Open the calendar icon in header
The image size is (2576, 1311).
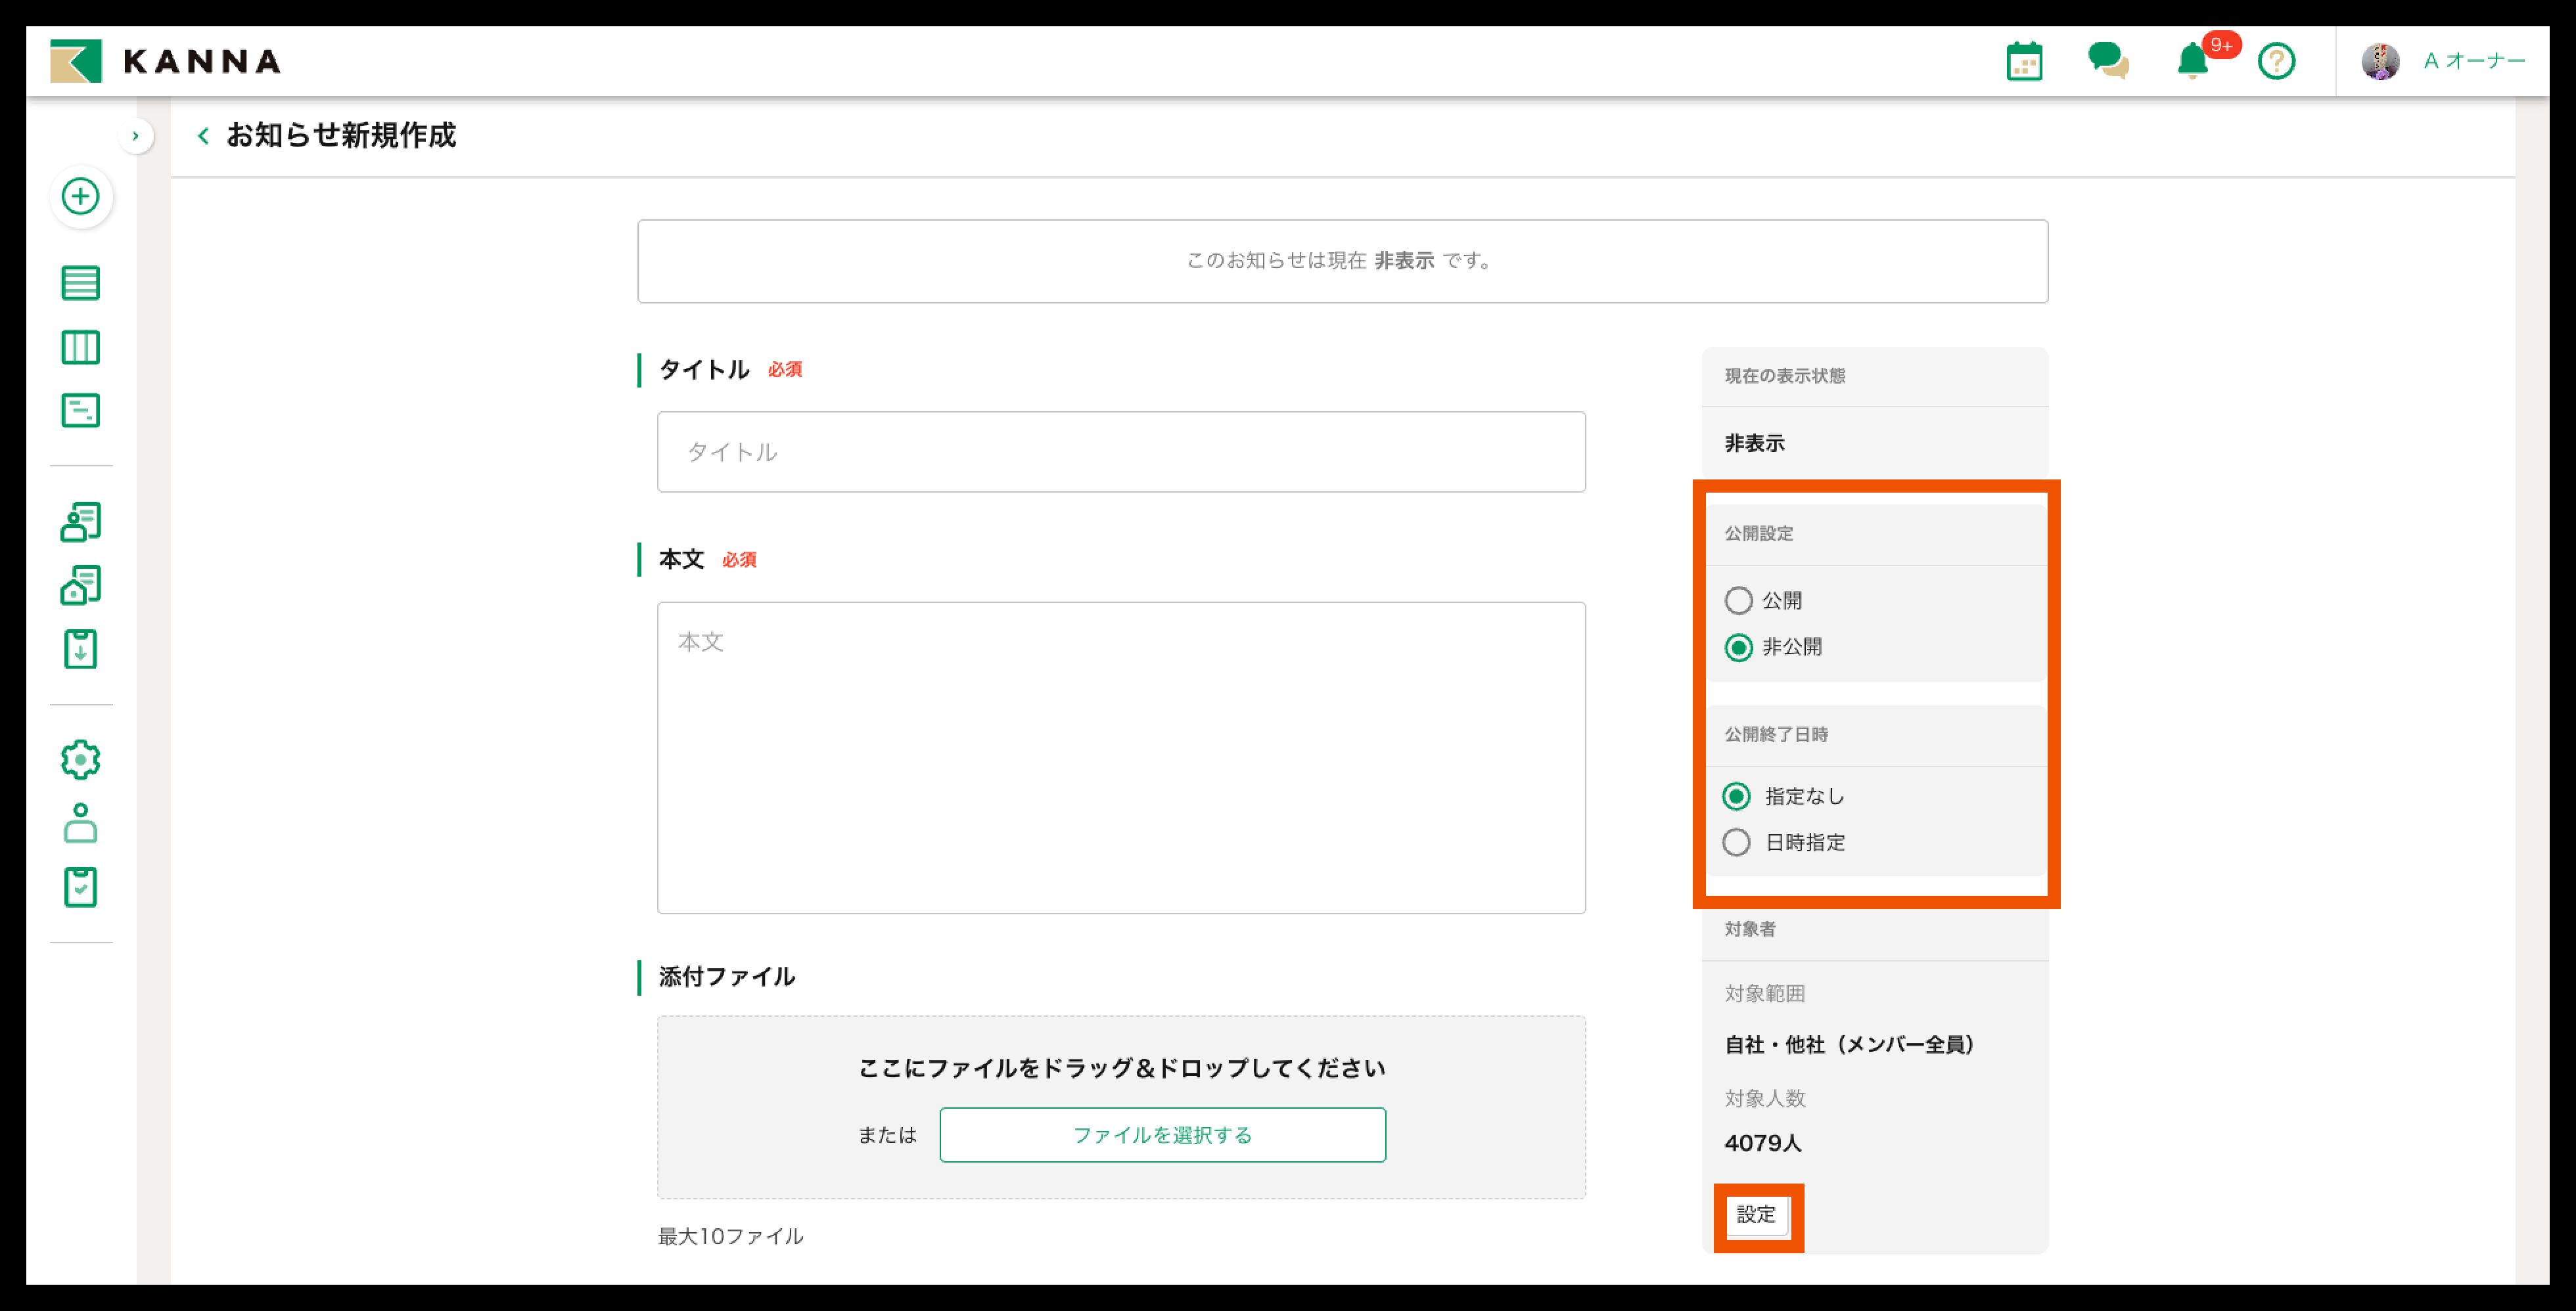coord(2024,62)
